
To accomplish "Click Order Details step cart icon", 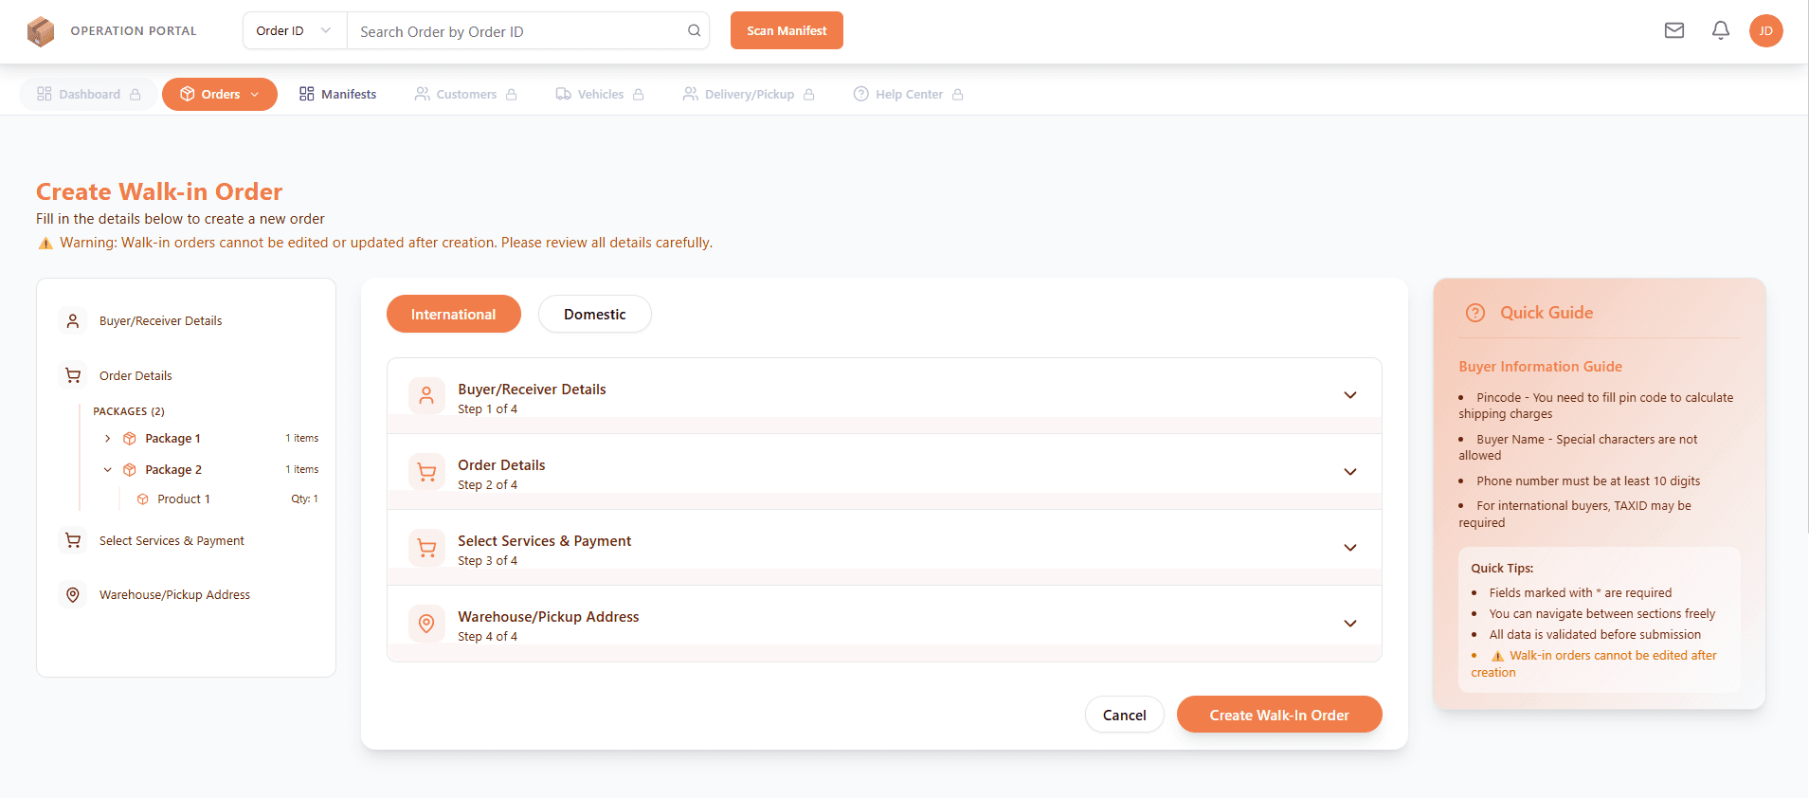I will click(x=426, y=472).
